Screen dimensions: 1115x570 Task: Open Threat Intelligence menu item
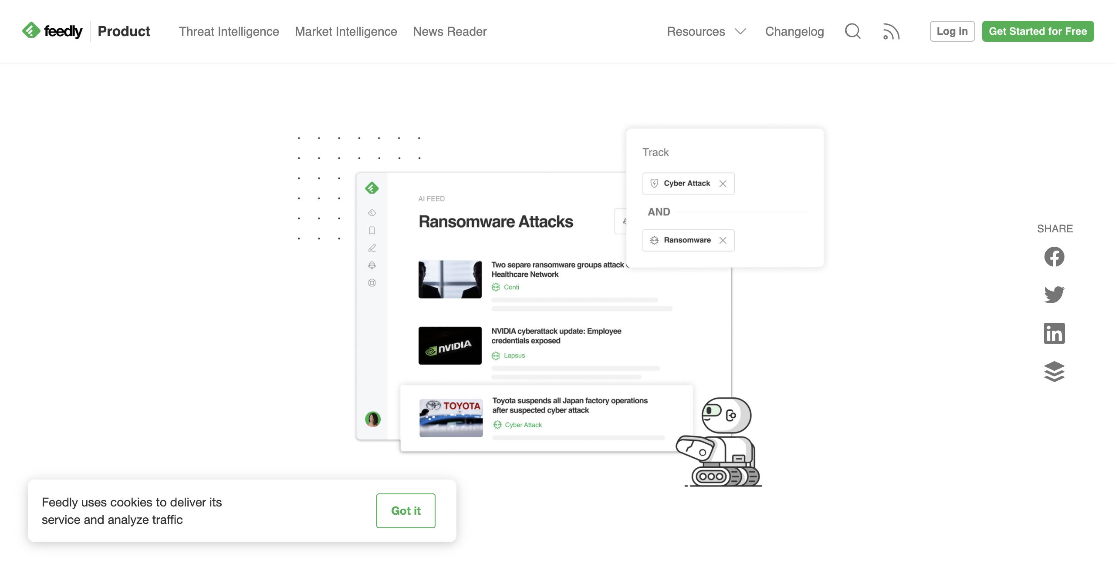[x=229, y=31]
